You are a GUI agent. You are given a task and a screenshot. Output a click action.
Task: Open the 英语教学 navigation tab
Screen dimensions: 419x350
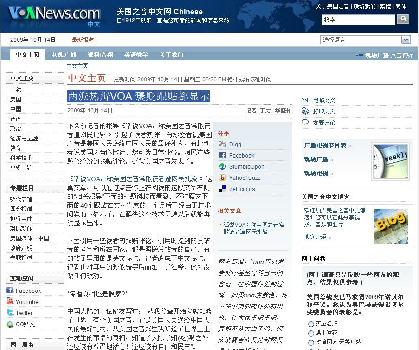pyautogui.click(x=136, y=55)
